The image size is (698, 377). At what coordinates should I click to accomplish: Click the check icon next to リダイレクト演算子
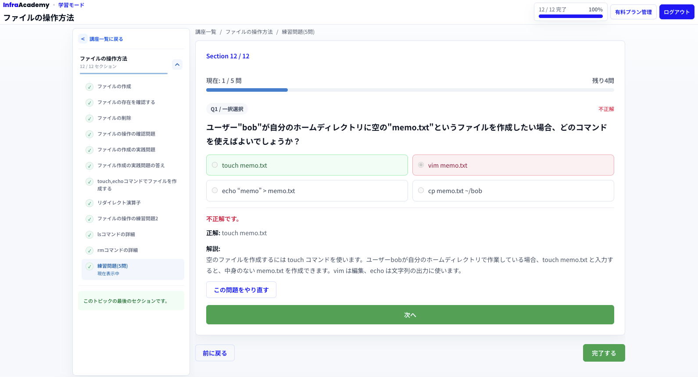click(x=89, y=203)
